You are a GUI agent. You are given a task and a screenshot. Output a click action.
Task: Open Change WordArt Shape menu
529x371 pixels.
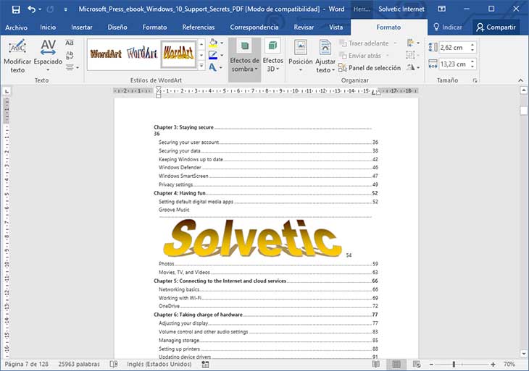click(215, 68)
